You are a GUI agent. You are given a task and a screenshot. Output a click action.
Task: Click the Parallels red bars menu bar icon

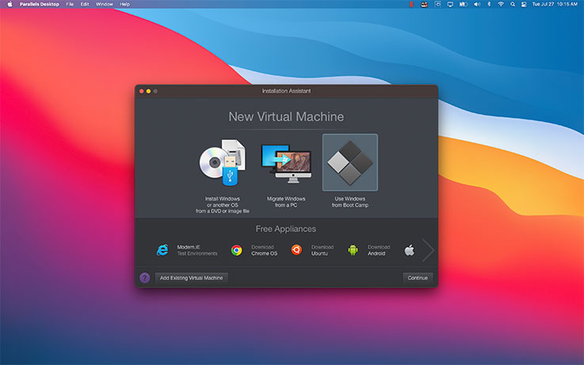coord(411,4)
